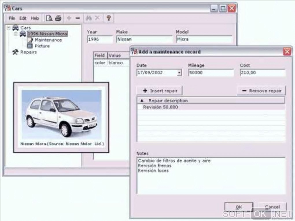Screen dimensions: 295x221
Task: Open the Date dropdown arrow
Action: [x=180, y=73]
